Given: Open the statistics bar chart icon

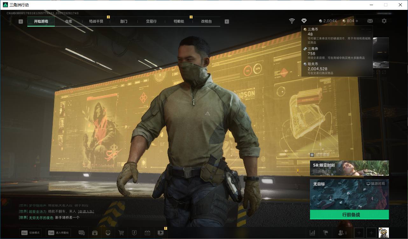Looking at the screenshot, I should (313, 233).
